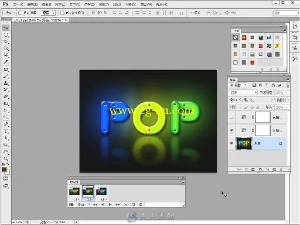
Task: Select the Crop tool
Action: (x=6, y=55)
